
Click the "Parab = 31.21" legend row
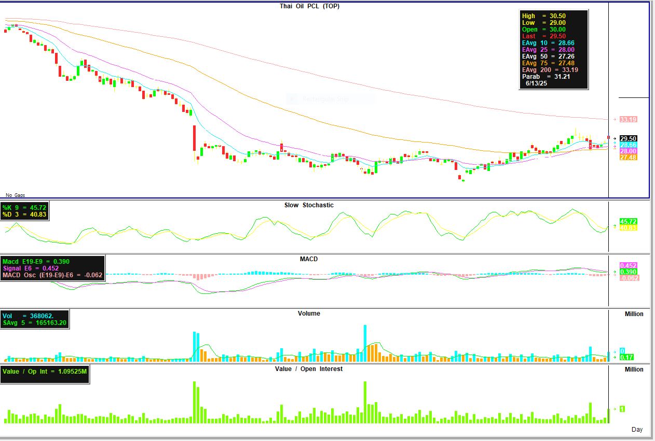click(545, 77)
